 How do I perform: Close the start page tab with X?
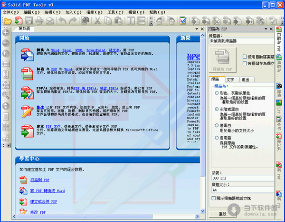(x=202, y=29)
